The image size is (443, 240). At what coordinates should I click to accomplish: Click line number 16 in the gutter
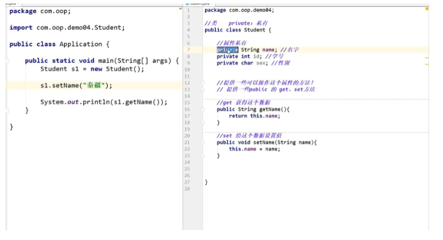pos(187,110)
